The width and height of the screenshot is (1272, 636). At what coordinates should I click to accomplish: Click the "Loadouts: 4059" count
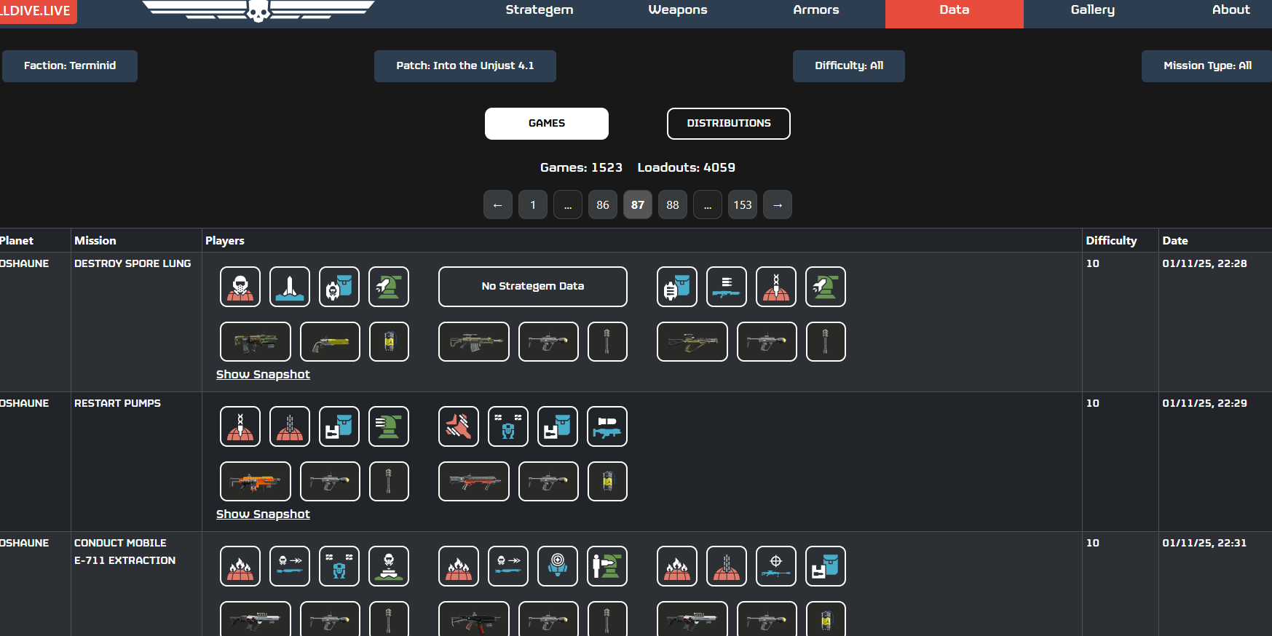pos(687,167)
